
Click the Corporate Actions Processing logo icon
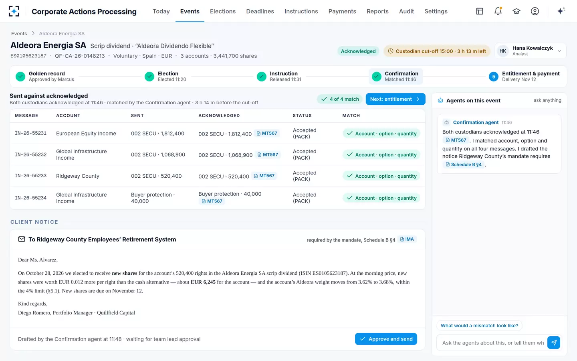14,11
